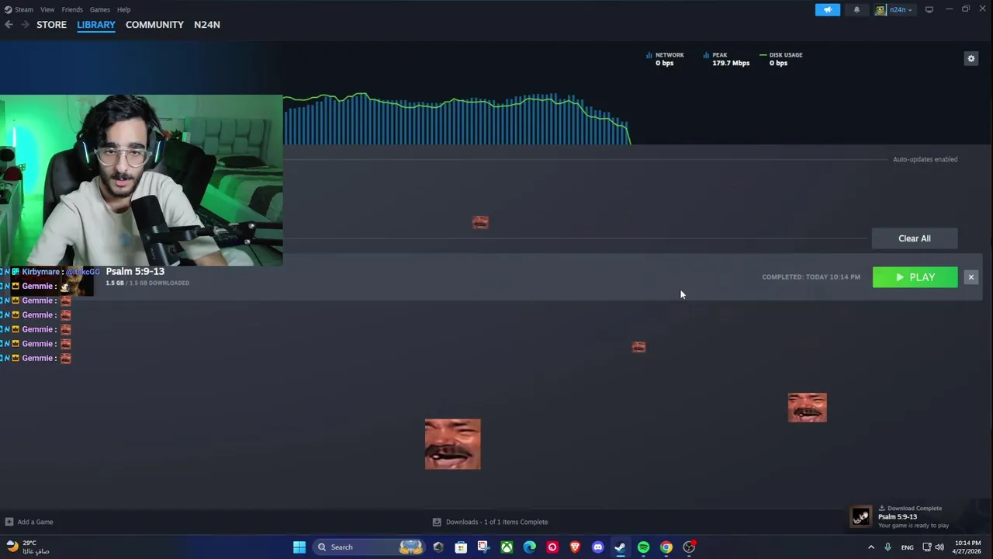Open the clock showing 10:14 PM

pos(967,547)
